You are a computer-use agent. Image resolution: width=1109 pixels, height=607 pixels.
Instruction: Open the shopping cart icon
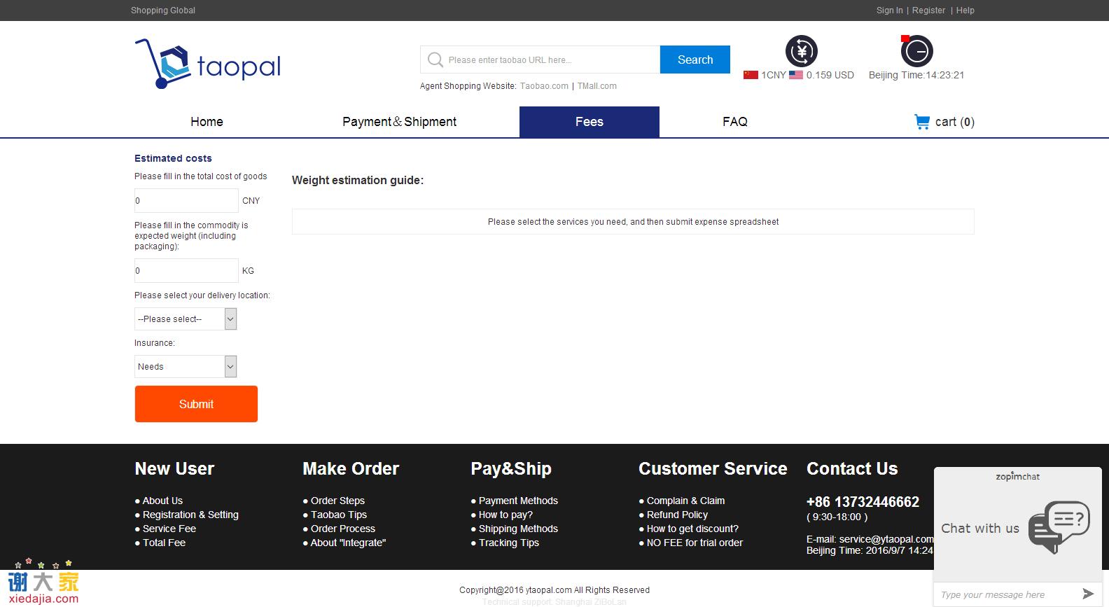pos(921,122)
